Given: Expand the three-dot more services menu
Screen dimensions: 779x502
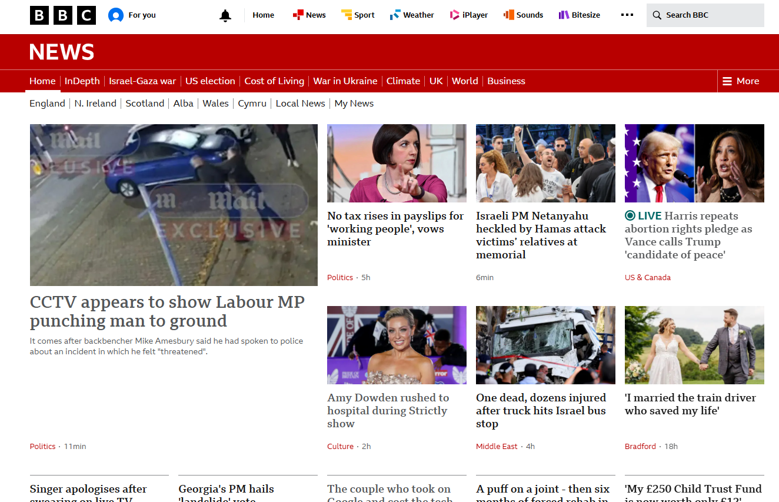Looking at the screenshot, I should point(627,15).
